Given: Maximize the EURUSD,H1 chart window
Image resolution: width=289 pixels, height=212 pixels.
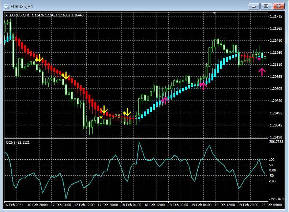Looking at the screenshot, I should tap(266, 6).
